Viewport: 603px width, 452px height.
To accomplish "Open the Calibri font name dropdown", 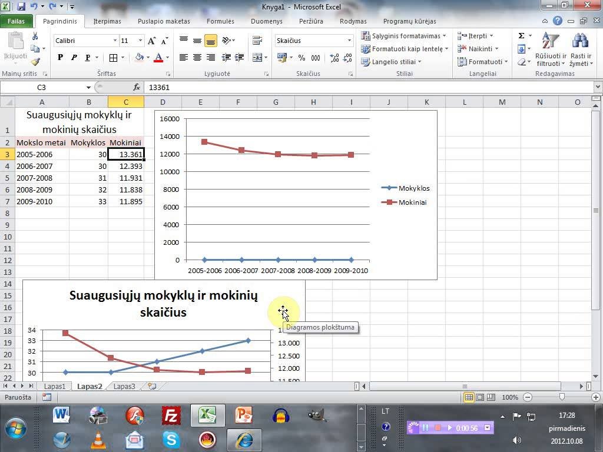I will pos(115,41).
